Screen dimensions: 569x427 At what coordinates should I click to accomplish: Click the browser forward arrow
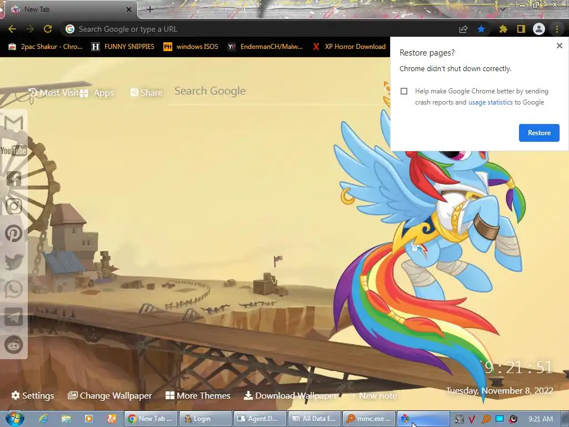pyautogui.click(x=30, y=29)
